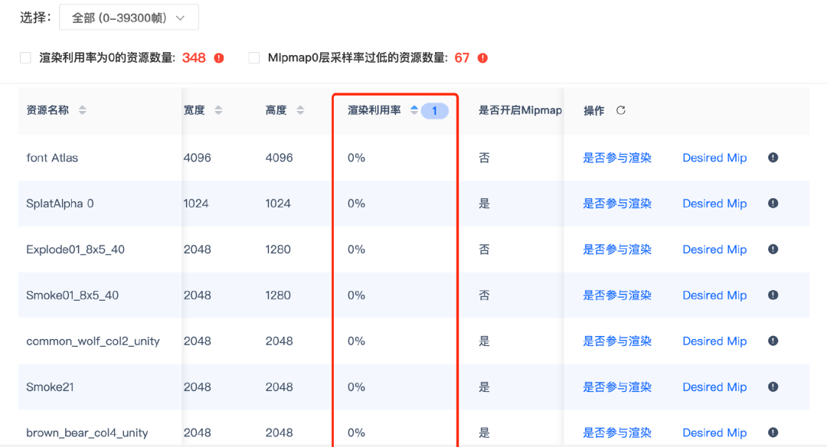Open Desired Mip for SplatAlpha 0
The width and height of the screenshot is (827, 447).
coord(714,204)
